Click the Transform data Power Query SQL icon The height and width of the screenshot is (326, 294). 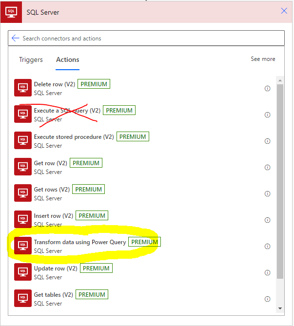click(x=23, y=246)
